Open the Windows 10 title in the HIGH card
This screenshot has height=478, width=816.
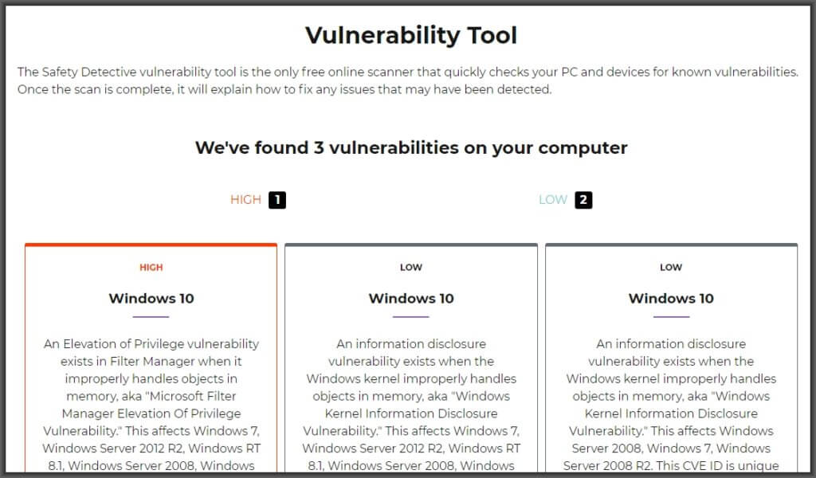coord(151,299)
